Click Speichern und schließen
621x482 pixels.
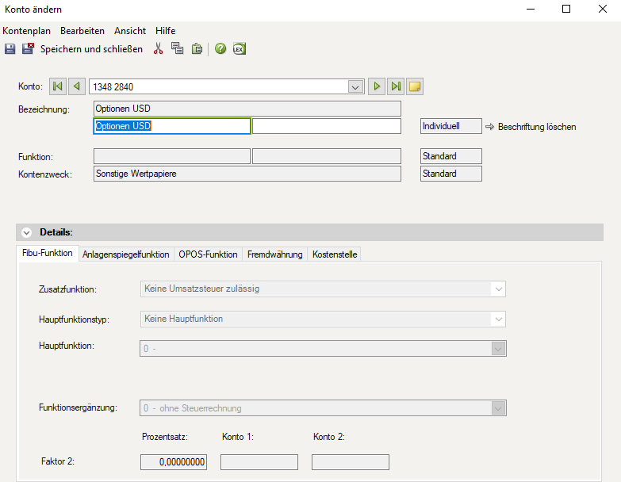(x=91, y=49)
